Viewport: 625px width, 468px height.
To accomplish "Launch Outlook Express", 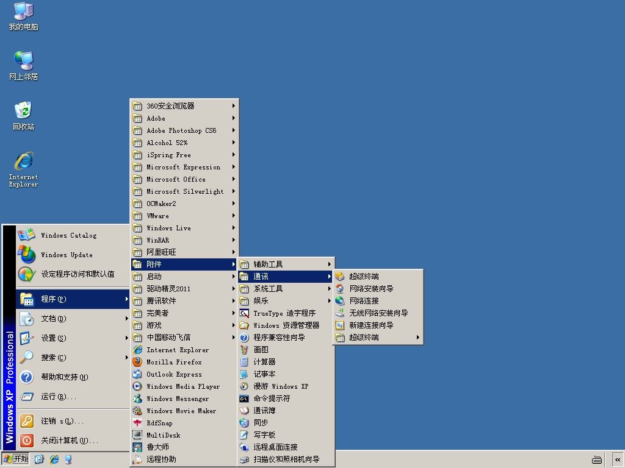I will [x=184, y=374].
